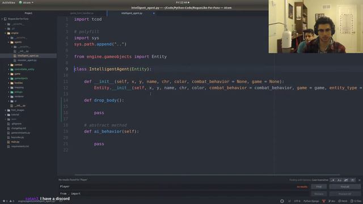The image size is (363, 204).
Task: Click the linter errors icon in the status bar
Action: pos(4,201)
